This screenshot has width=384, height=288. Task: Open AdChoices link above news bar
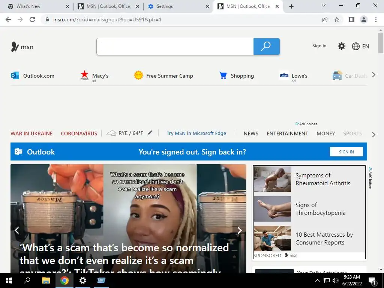tap(306, 124)
